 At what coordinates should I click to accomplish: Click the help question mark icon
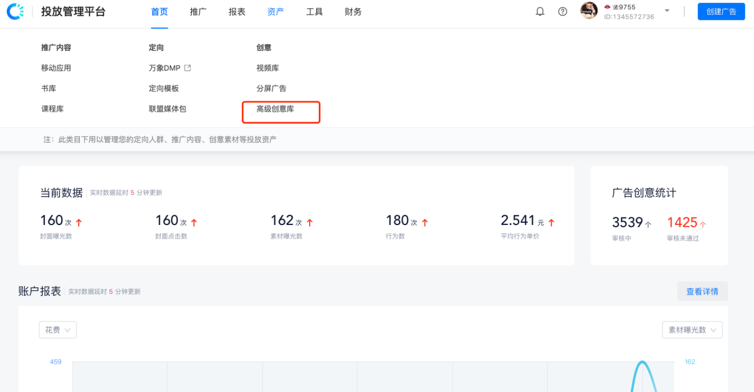coord(562,12)
